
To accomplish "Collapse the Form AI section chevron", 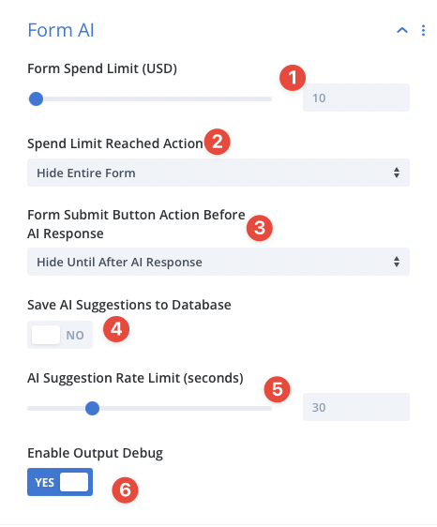I will point(402,30).
